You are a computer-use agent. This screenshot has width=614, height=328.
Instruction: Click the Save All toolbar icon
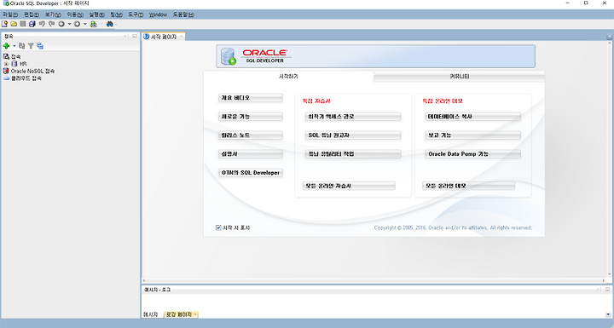[32, 24]
